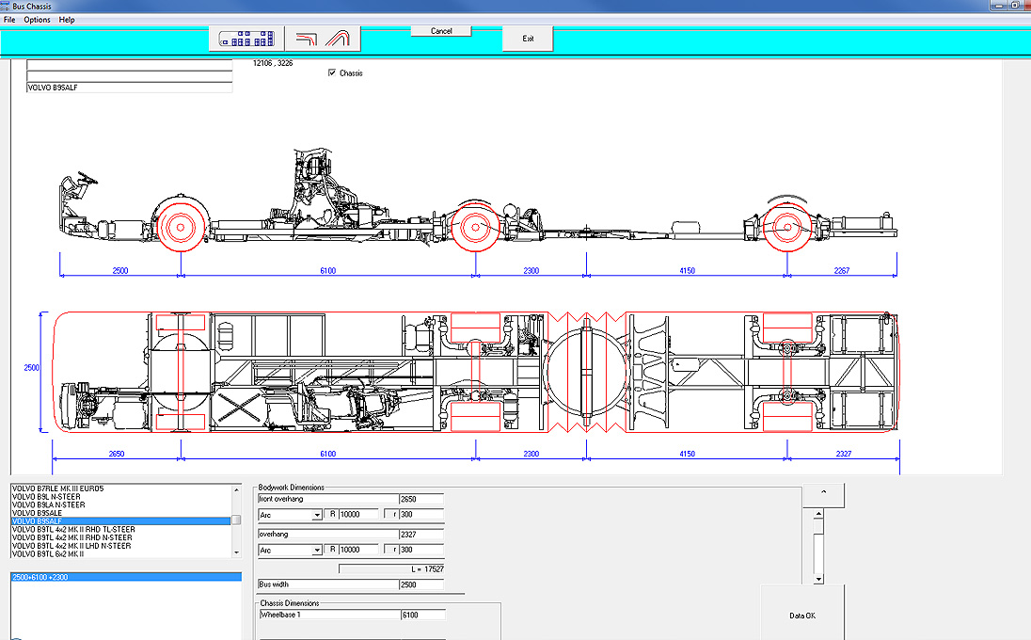The height and width of the screenshot is (640, 1031).
Task: Click chassis list scroll down arrow
Action: pyautogui.click(x=237, y=553)
